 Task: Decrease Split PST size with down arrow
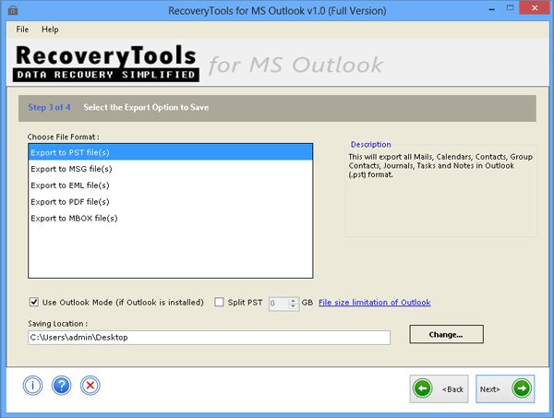pyautogui.click(x=293, y=306)
